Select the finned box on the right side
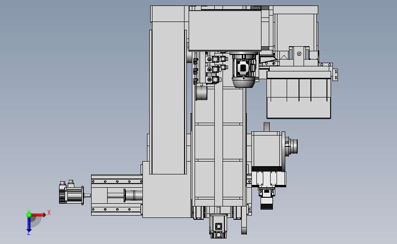Viewport: 397px width, 244px height. [x=299, y=95]
